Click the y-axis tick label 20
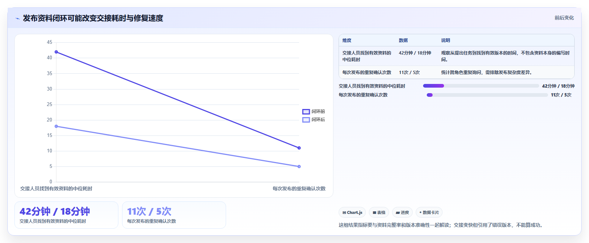The image size is (589, 243). coord(49,120)
